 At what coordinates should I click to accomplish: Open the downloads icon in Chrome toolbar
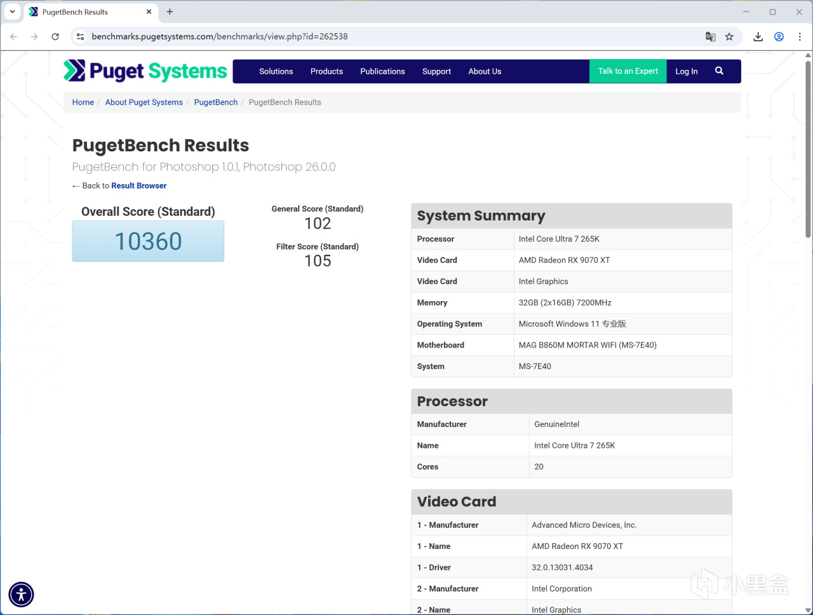pyautogui.click(x=758, y=37)
